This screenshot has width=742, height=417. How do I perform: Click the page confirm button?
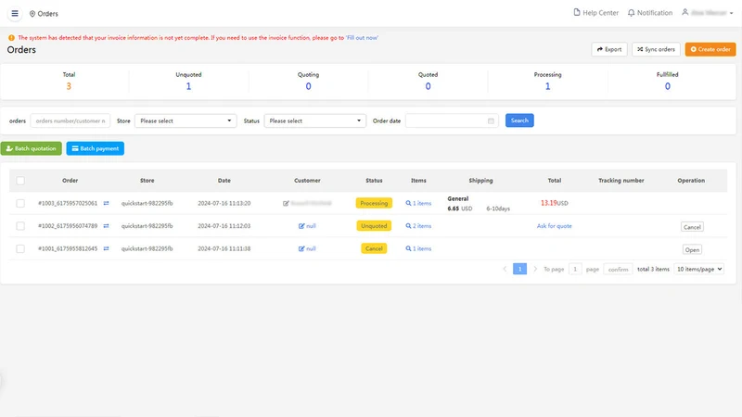[618, 270]
